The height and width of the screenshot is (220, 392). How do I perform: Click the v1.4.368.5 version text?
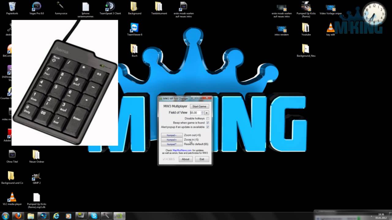168,159
